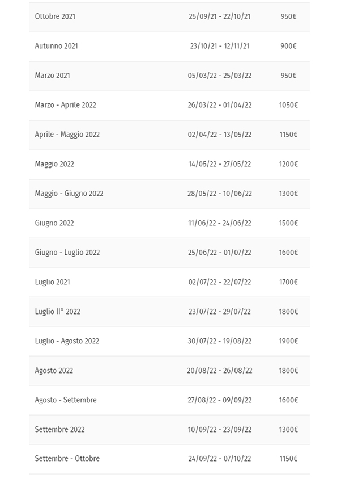Click the 1700€ price for Luglio 2021

pos(288,282)
